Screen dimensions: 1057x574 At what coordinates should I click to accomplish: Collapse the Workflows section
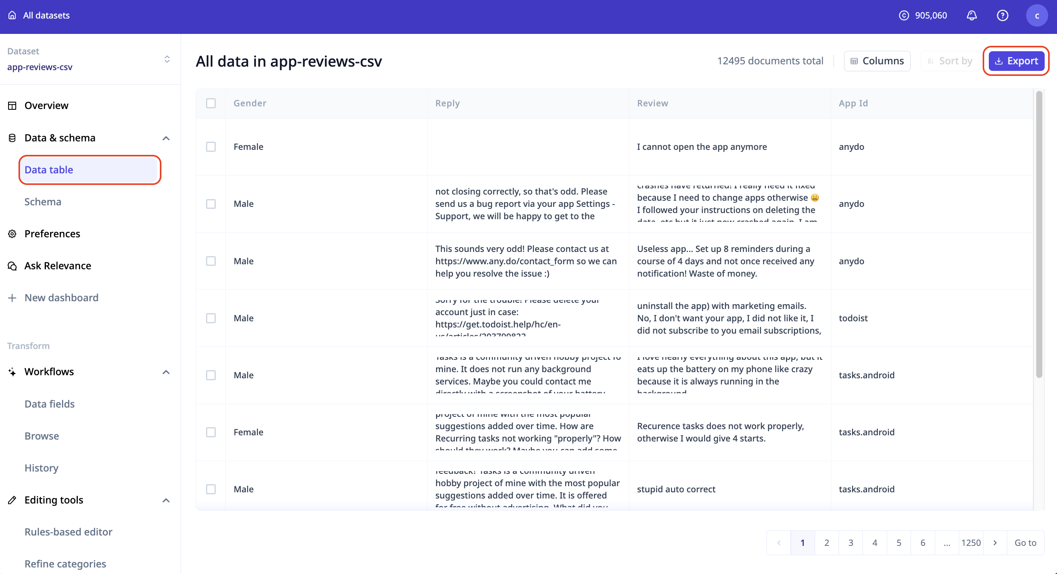click(166, 372)
